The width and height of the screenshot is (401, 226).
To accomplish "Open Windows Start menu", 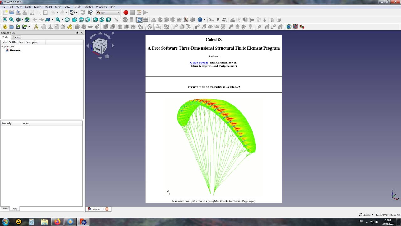I will point(5,222).
